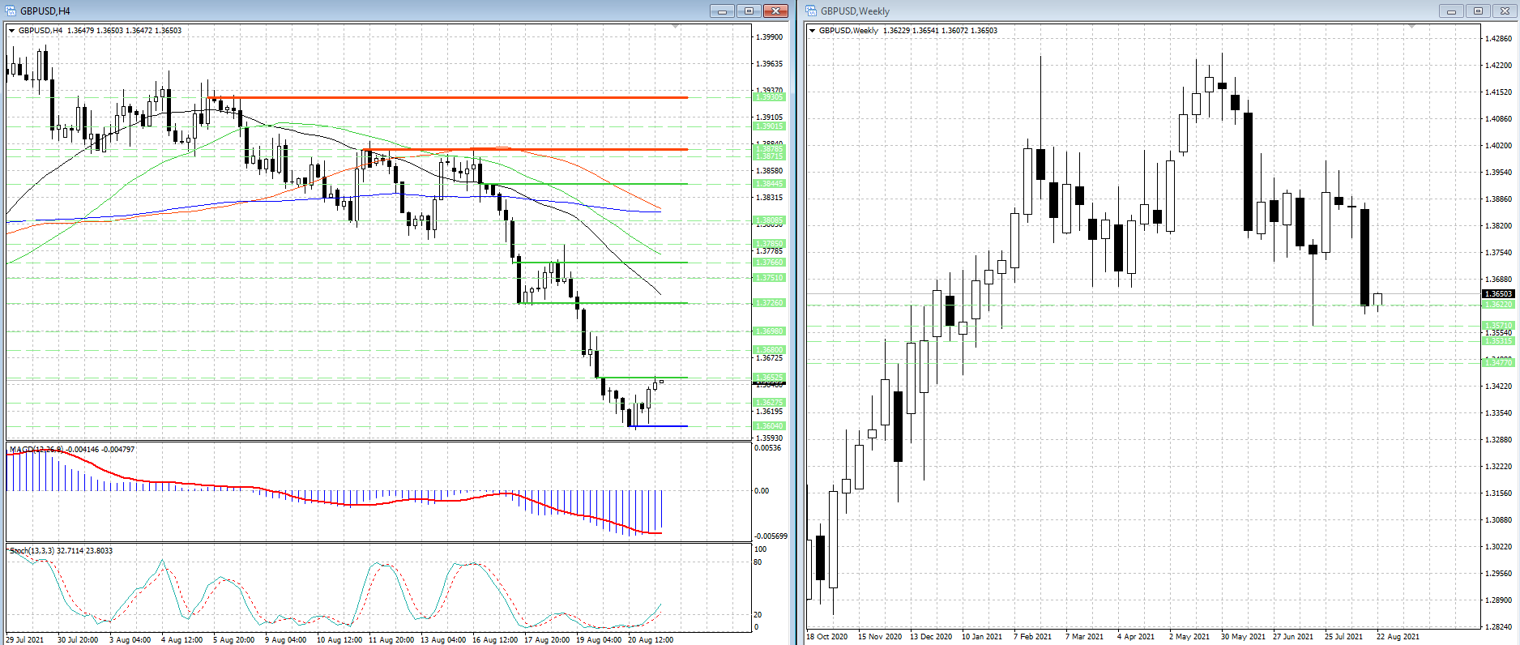Click the 1.39015 green price label in H4
This screenshot has height=645, width=1520.
[x=769, y=126]
